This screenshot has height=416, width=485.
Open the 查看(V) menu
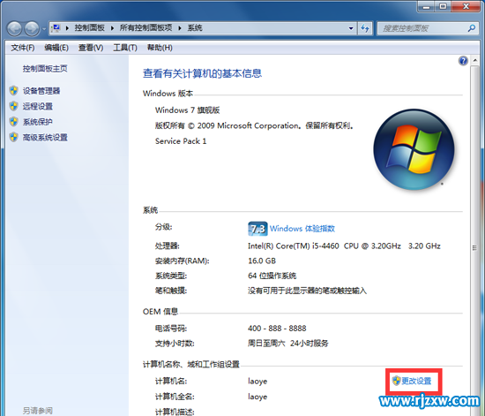point(91,48)
